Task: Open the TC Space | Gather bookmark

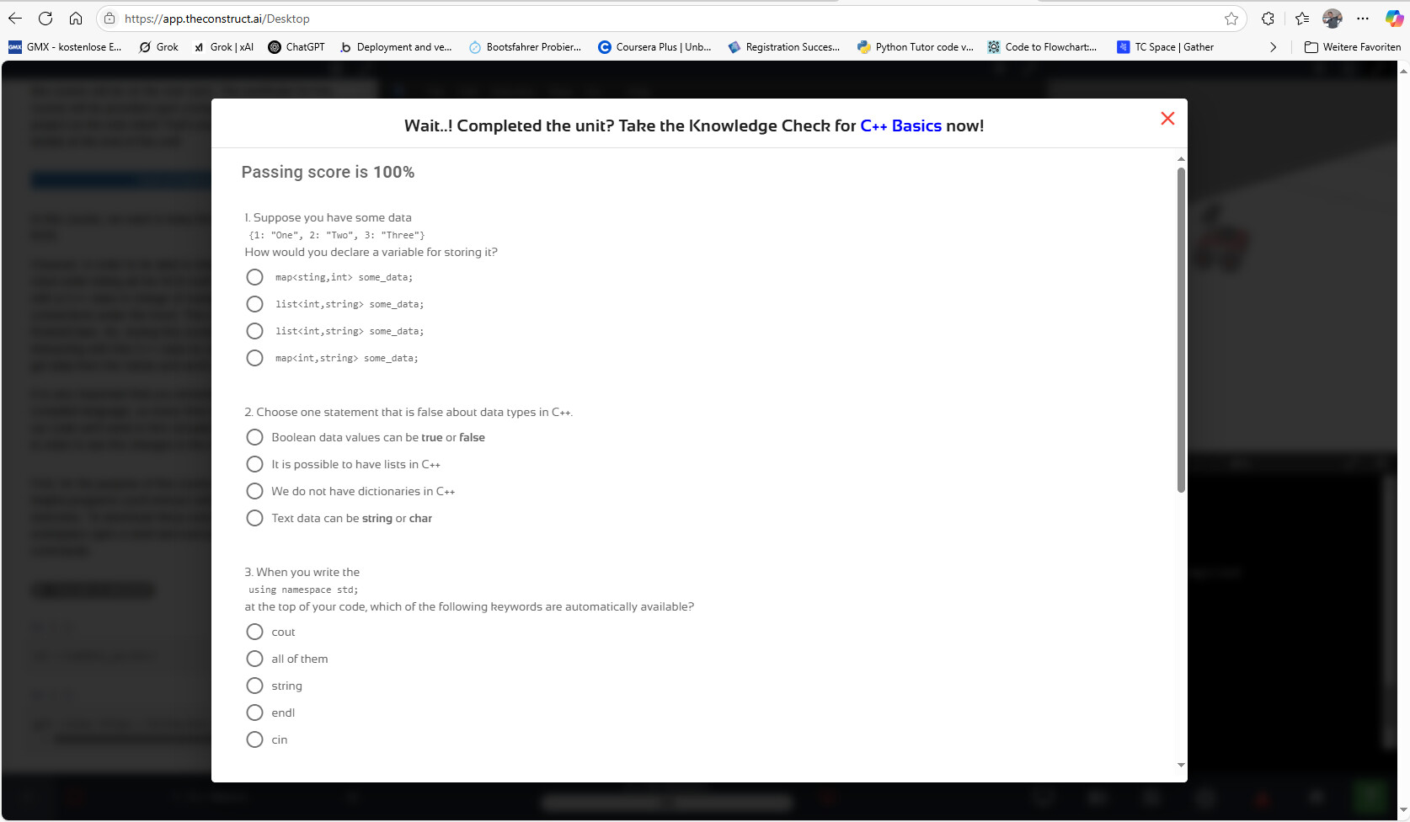Action: 1166,47
